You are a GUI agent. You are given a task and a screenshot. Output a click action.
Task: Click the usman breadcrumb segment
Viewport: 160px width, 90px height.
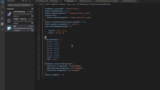pyautogui.click(x=47, y=4)
